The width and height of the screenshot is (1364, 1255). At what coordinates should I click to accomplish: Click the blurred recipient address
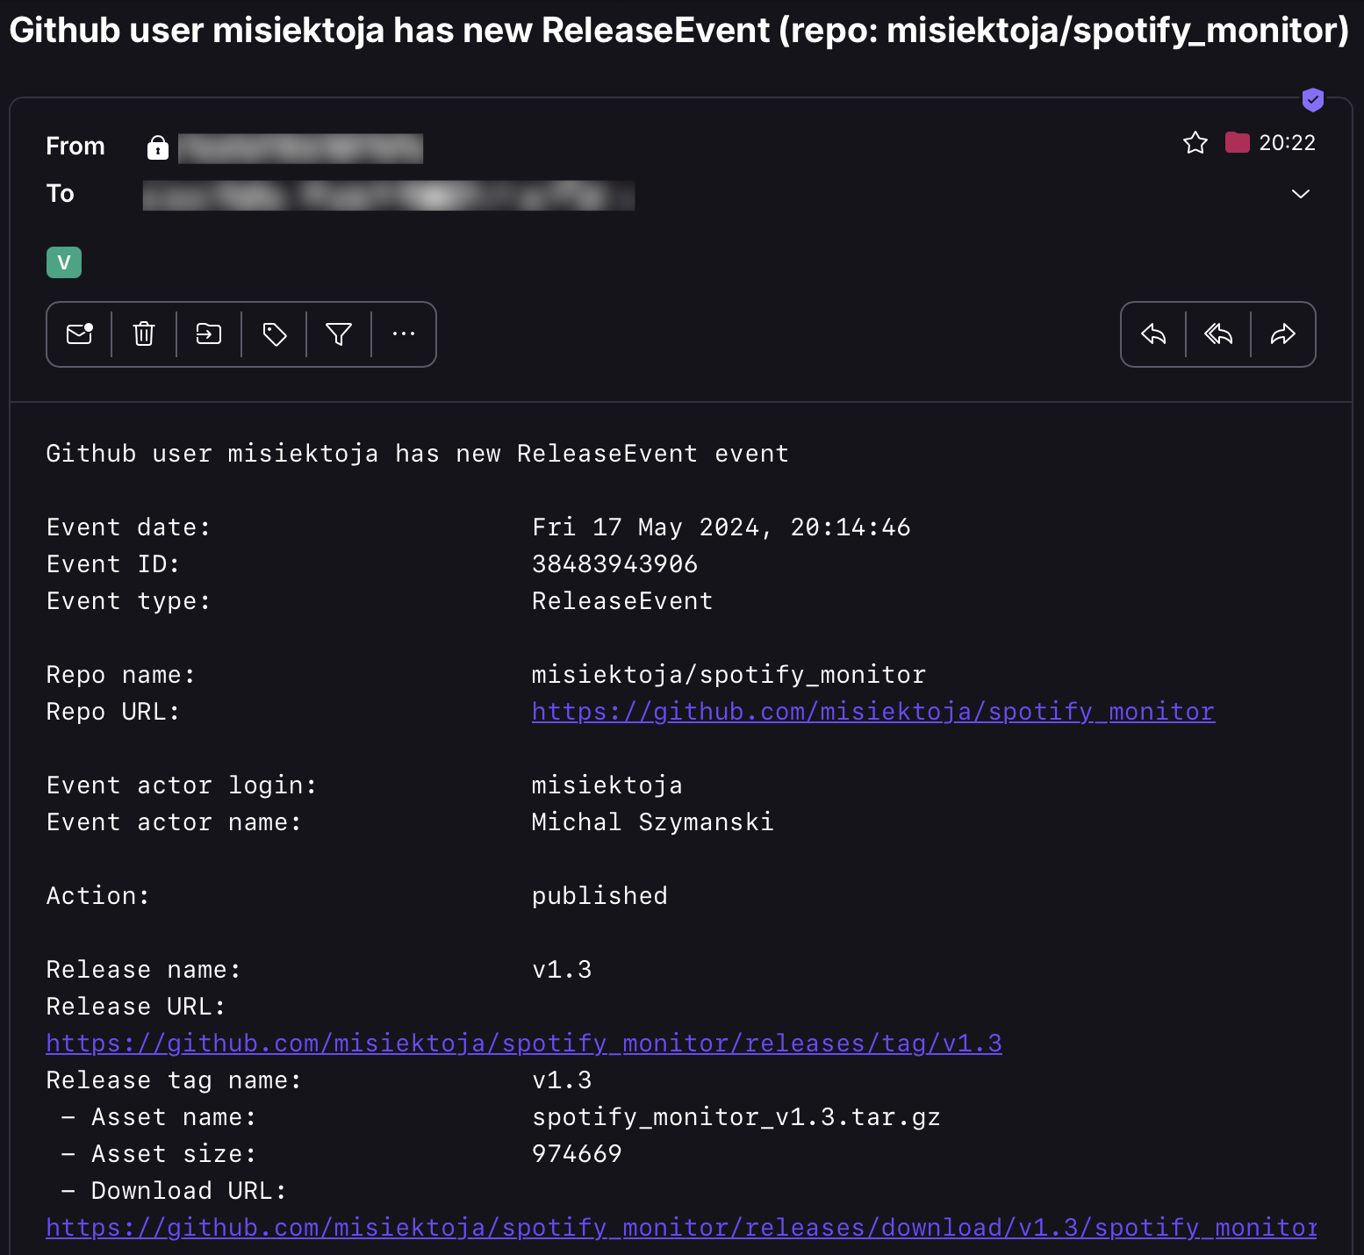[x=389, y=195]
